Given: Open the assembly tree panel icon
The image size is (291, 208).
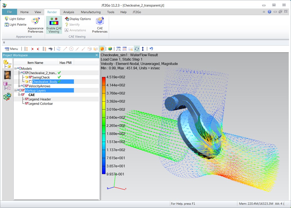Looking at the screenshot, I should [7, 63].
